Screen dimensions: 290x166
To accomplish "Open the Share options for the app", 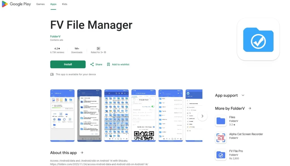I will pos(96,64).
